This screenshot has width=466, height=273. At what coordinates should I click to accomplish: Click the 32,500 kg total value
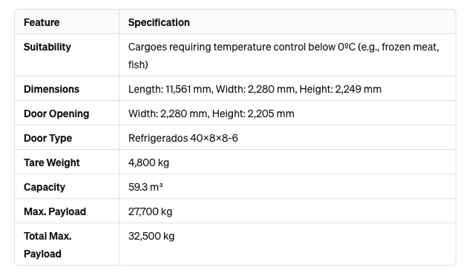151,236
